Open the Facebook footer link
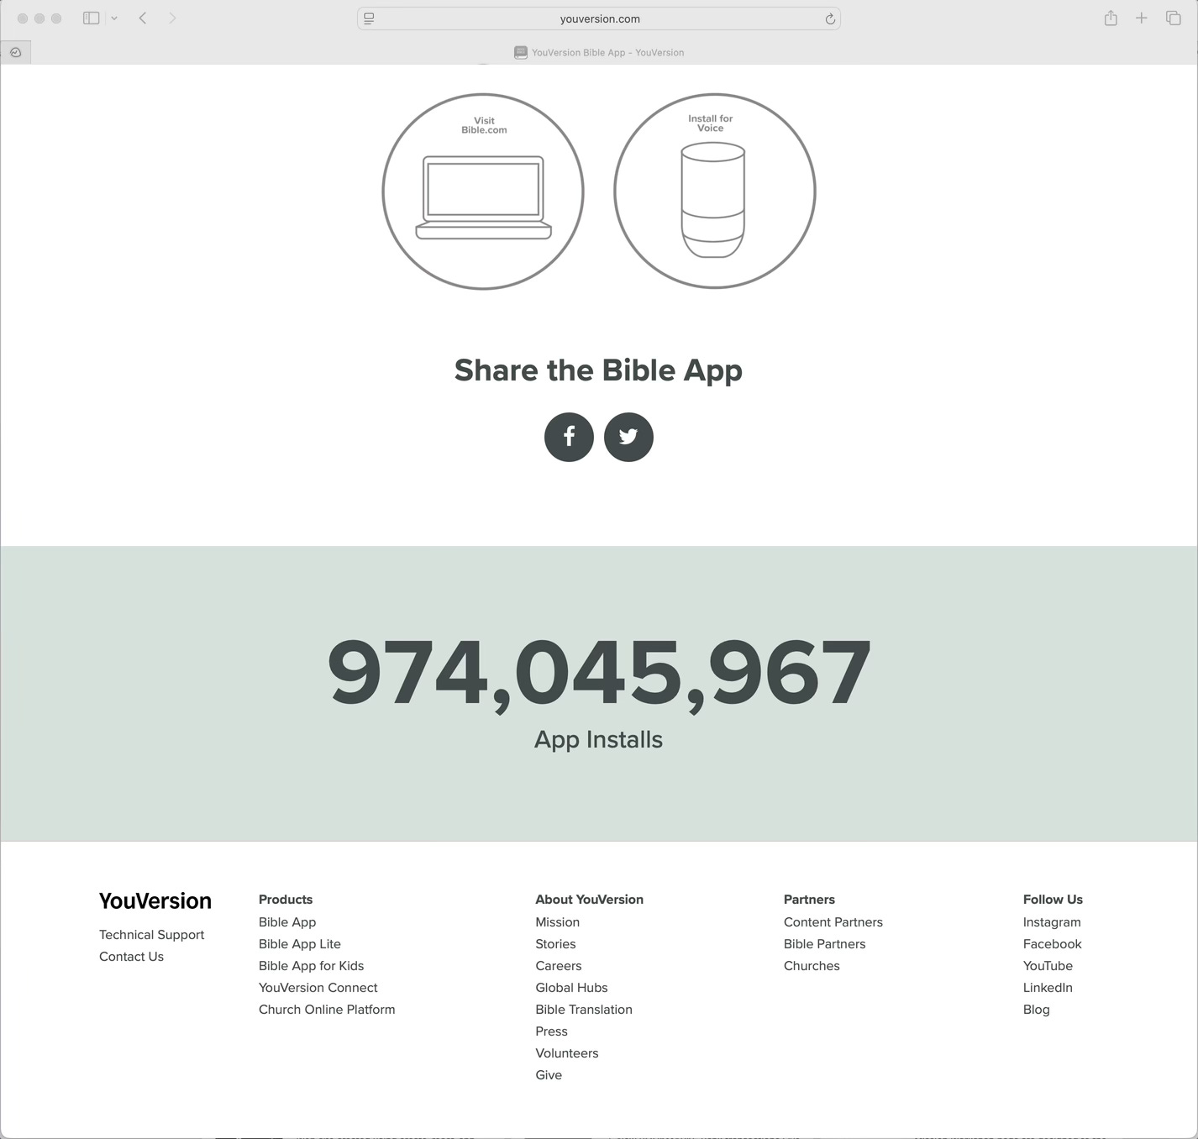 click(1052, 944)
